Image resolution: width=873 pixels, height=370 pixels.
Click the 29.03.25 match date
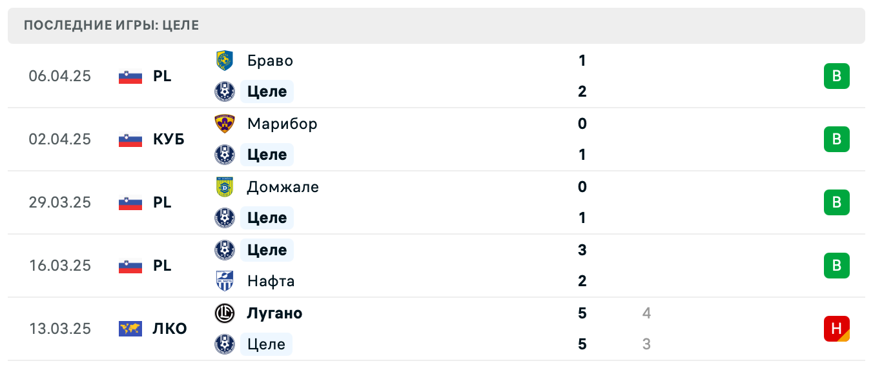(x=60, y=202)
